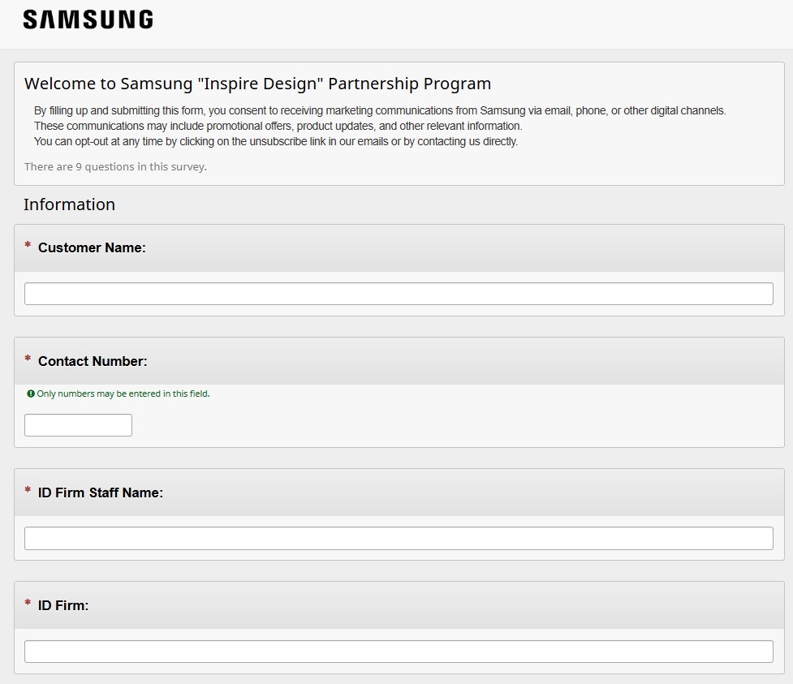
Task: Click the red asterisk beside ID Firm Staff Name
Action: [x=28, y=491]
